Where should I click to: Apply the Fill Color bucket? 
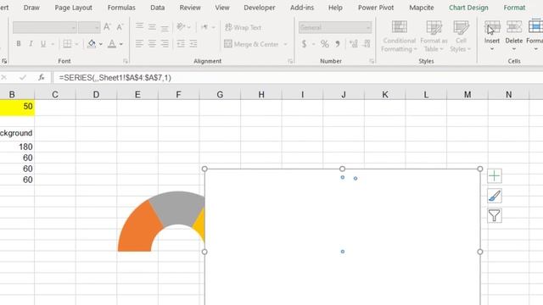[x=92, y=43]
